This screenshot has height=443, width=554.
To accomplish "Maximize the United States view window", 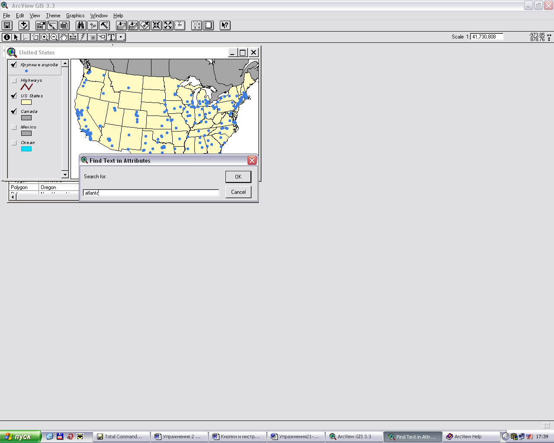I will click(243, 53).
